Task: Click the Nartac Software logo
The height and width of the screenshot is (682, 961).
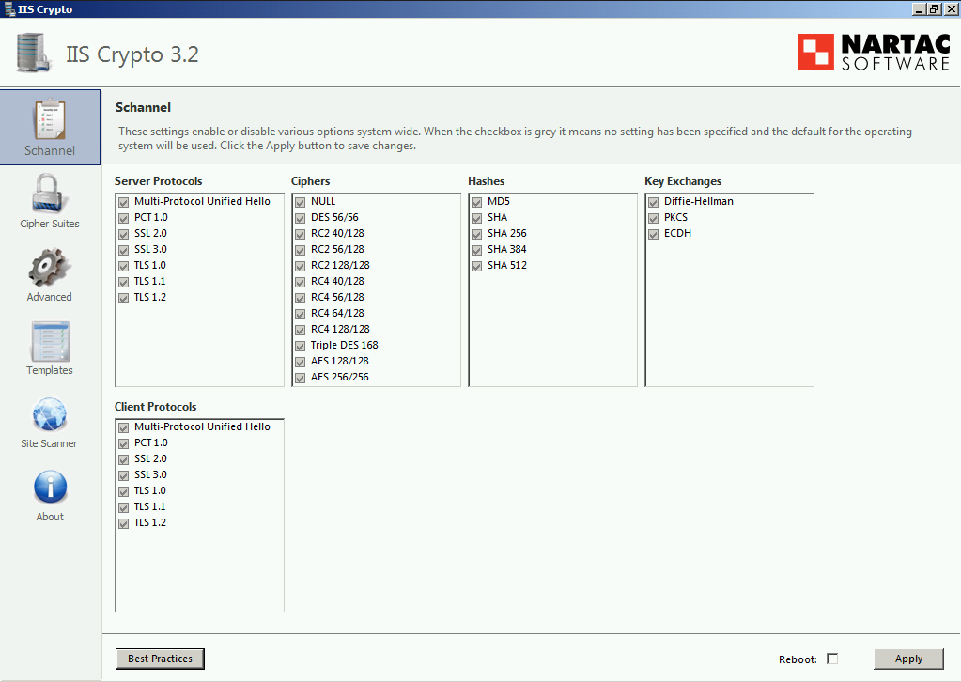Action: [874, 52]
